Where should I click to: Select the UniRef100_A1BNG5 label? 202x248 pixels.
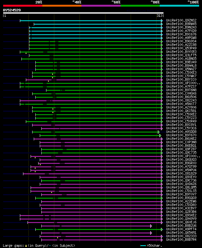click(x=181, y=59)
